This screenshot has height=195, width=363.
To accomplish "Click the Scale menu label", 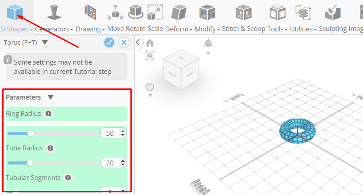I will pyautogui.click(x=155, y=29).
